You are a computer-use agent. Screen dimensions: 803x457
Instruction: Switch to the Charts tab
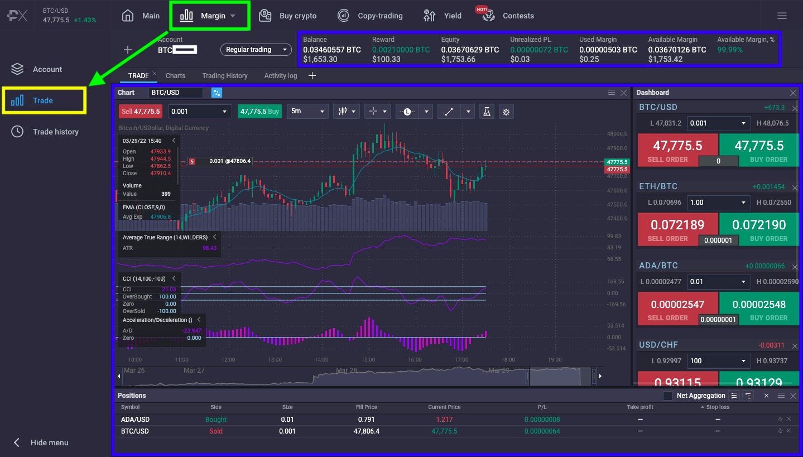coord(175,75)
